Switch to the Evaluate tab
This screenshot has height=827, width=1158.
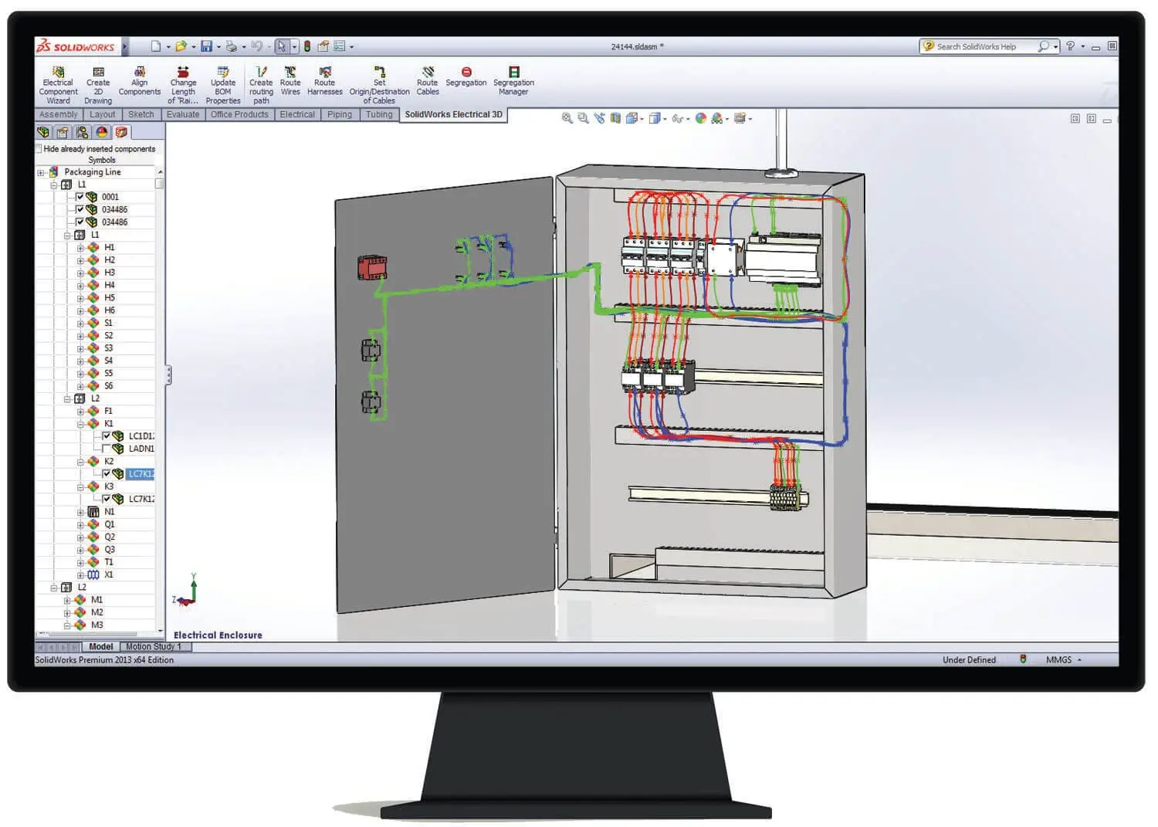[x=183, y=114]
